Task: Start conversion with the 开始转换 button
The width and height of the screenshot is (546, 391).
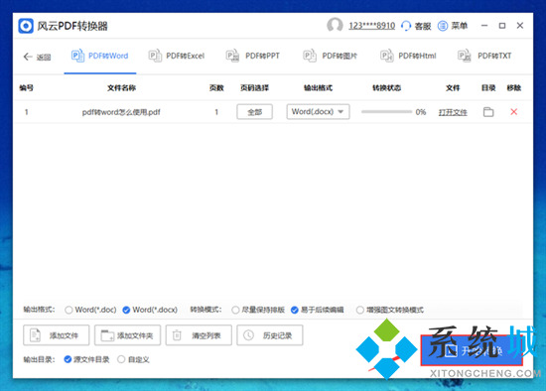Action: click(472, 350)
